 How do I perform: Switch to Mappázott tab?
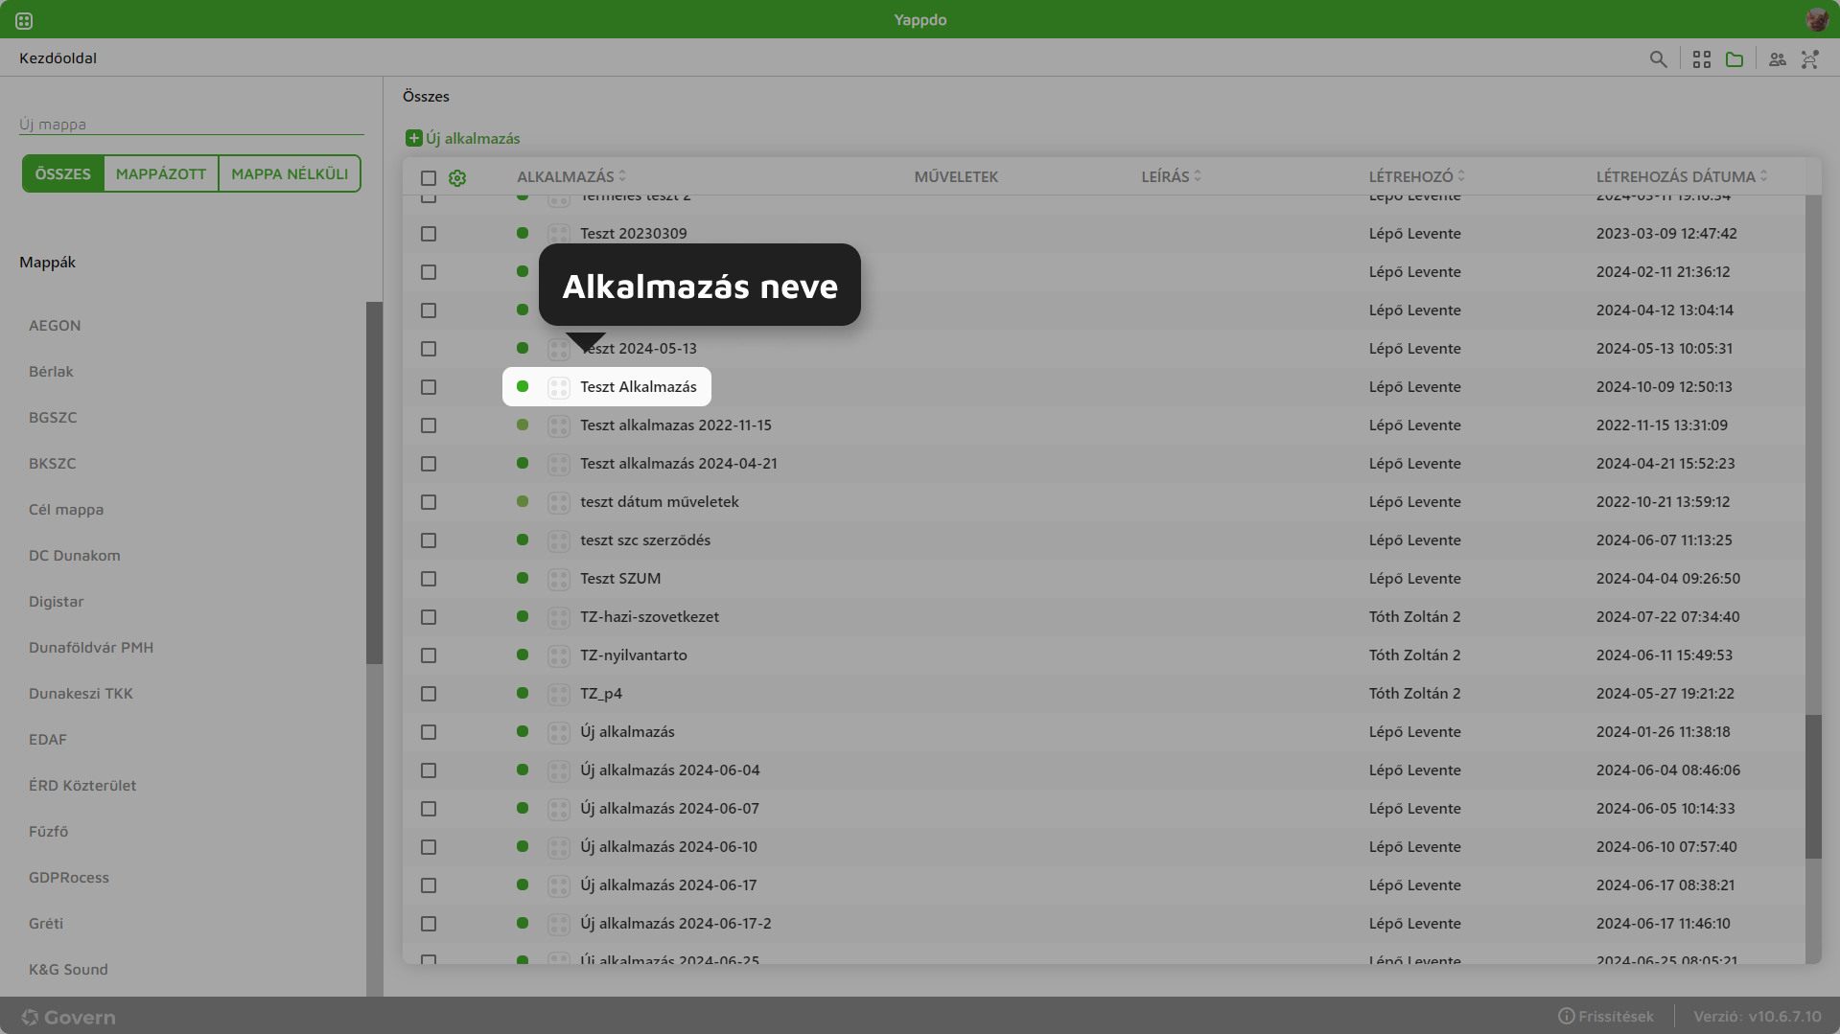click(x=161, y=173)
